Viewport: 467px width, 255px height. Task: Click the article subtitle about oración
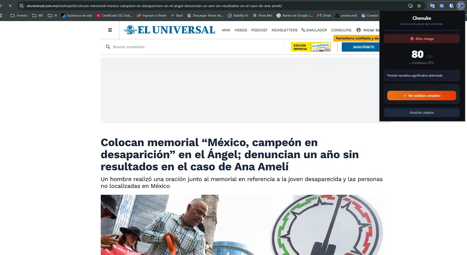[x=242, y=182]
